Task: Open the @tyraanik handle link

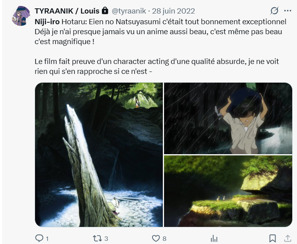Action: (129, 11)
